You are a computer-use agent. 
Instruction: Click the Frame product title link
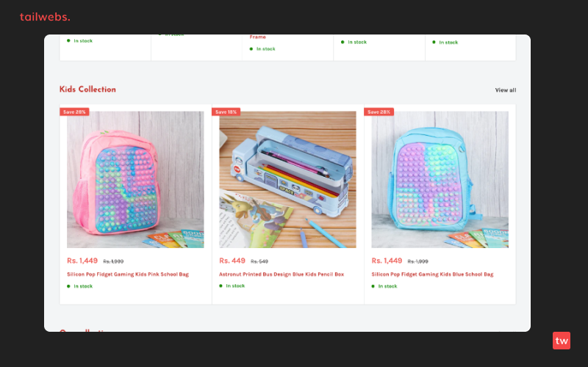[x=258, y=37]
